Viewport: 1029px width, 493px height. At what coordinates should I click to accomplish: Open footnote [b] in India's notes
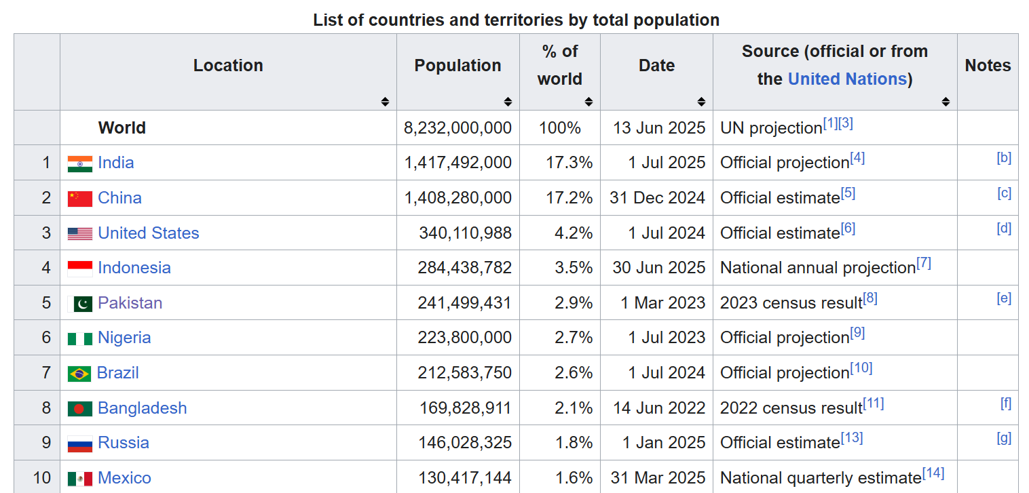tap(1003, 158)
